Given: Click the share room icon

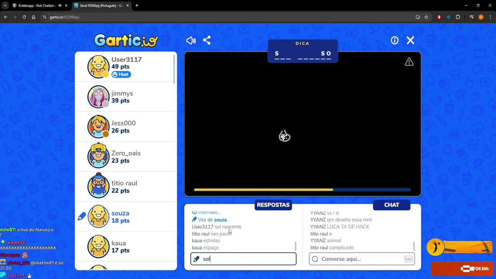Looking at the screenshot, I should point(207,40).
